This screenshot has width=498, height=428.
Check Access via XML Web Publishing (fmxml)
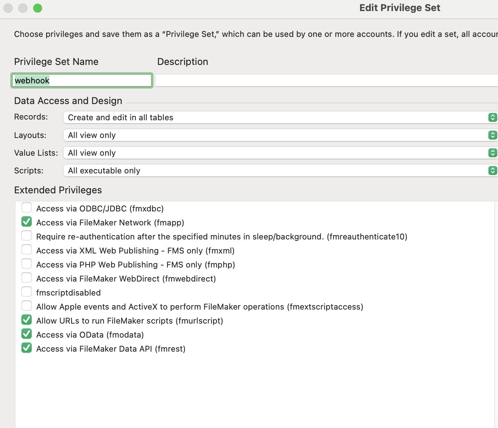[27, 250]
